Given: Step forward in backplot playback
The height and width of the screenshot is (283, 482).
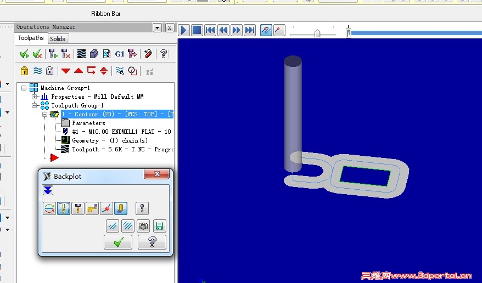Looking at the screenshot, I should click(x=237, y=30).
